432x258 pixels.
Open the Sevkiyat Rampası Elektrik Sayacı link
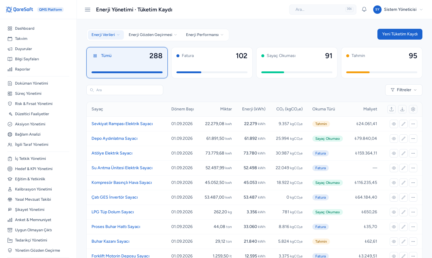(122, 124)
